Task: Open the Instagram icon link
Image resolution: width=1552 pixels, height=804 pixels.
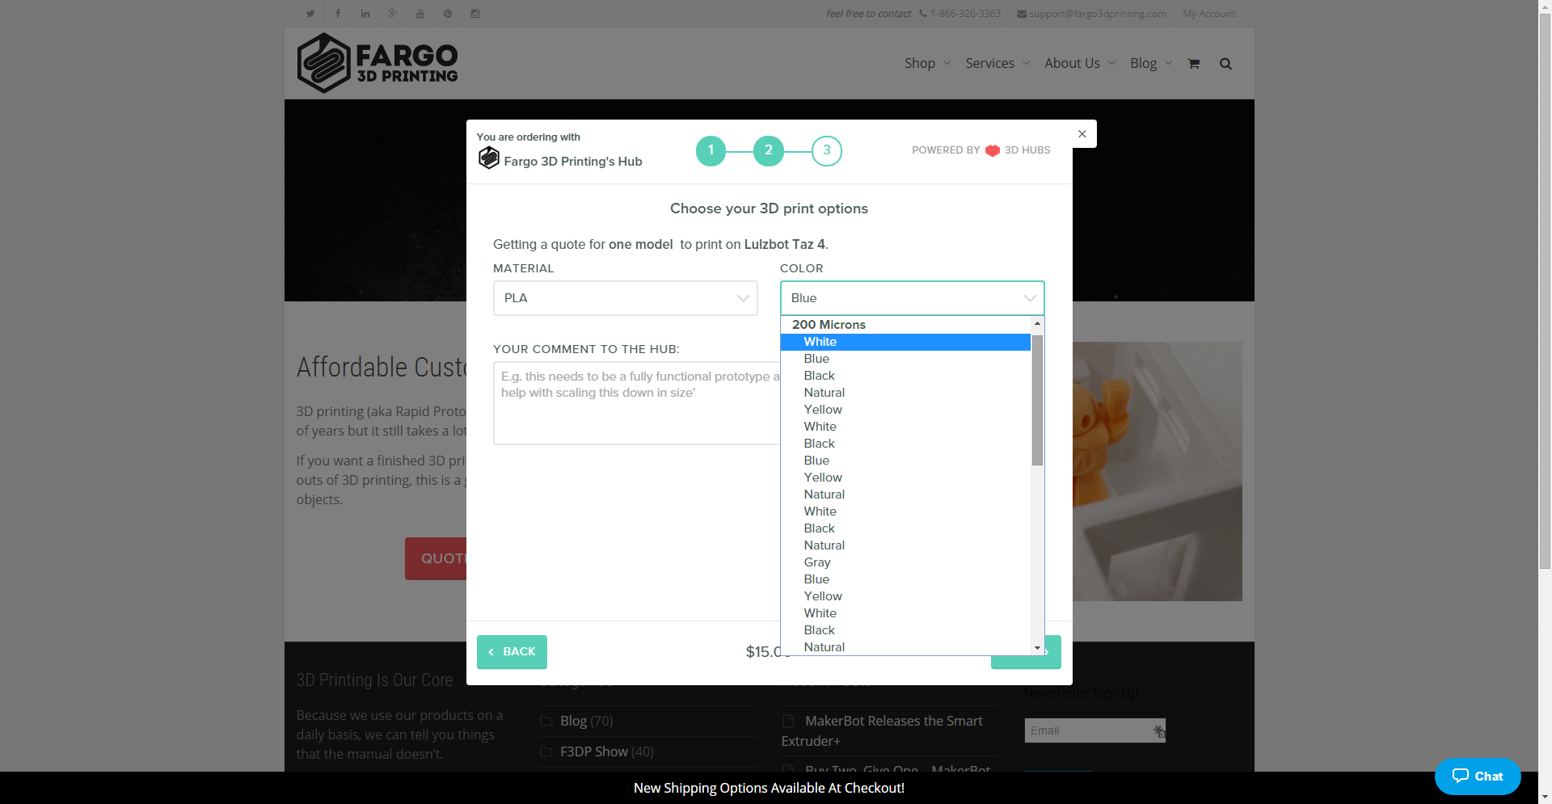Action: click(x=475, y=14)
